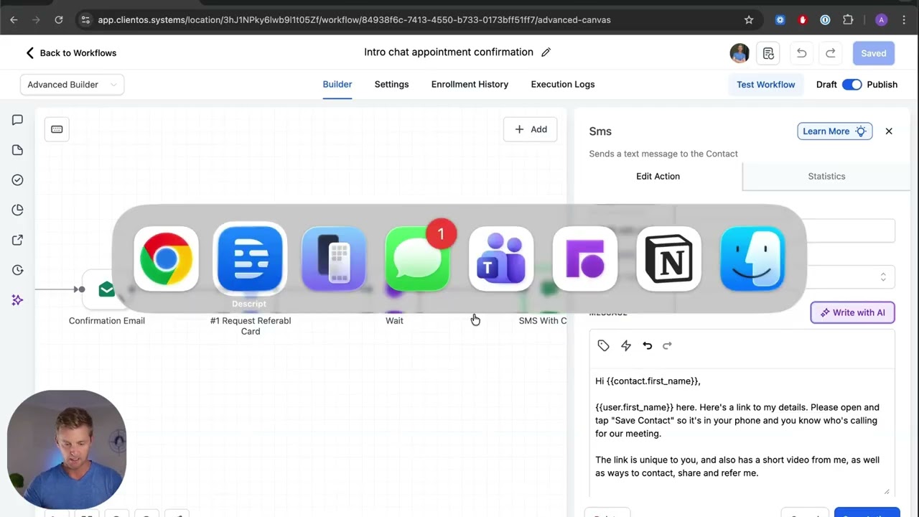Undo edit in message editor
This screenshot has height=517, width=919.
(647, 346)
